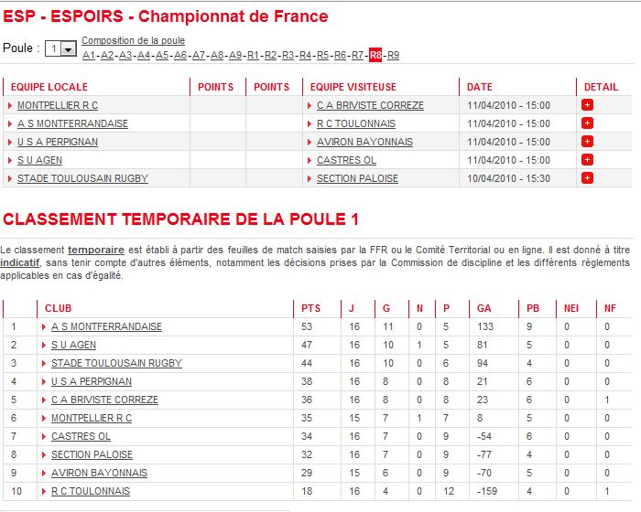The height and width of the screenshot is (512, 641).
Task: Switch to round R9
Action: (x=393, y=55)
